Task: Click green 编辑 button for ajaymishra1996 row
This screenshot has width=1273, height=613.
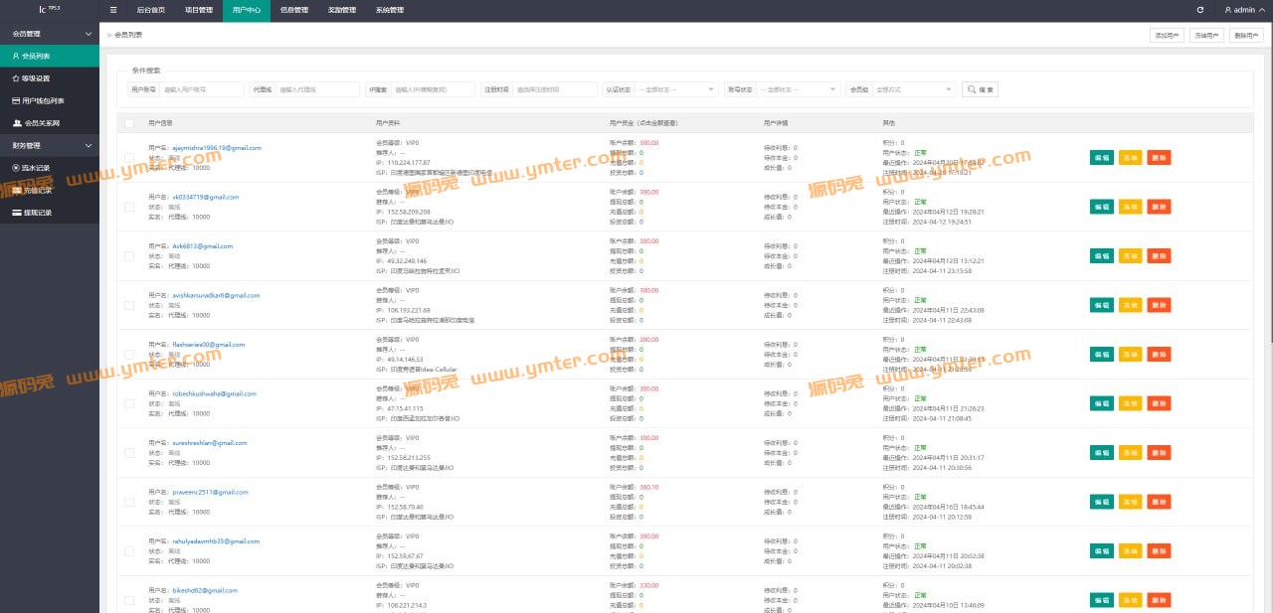Action: [1102, 158]
